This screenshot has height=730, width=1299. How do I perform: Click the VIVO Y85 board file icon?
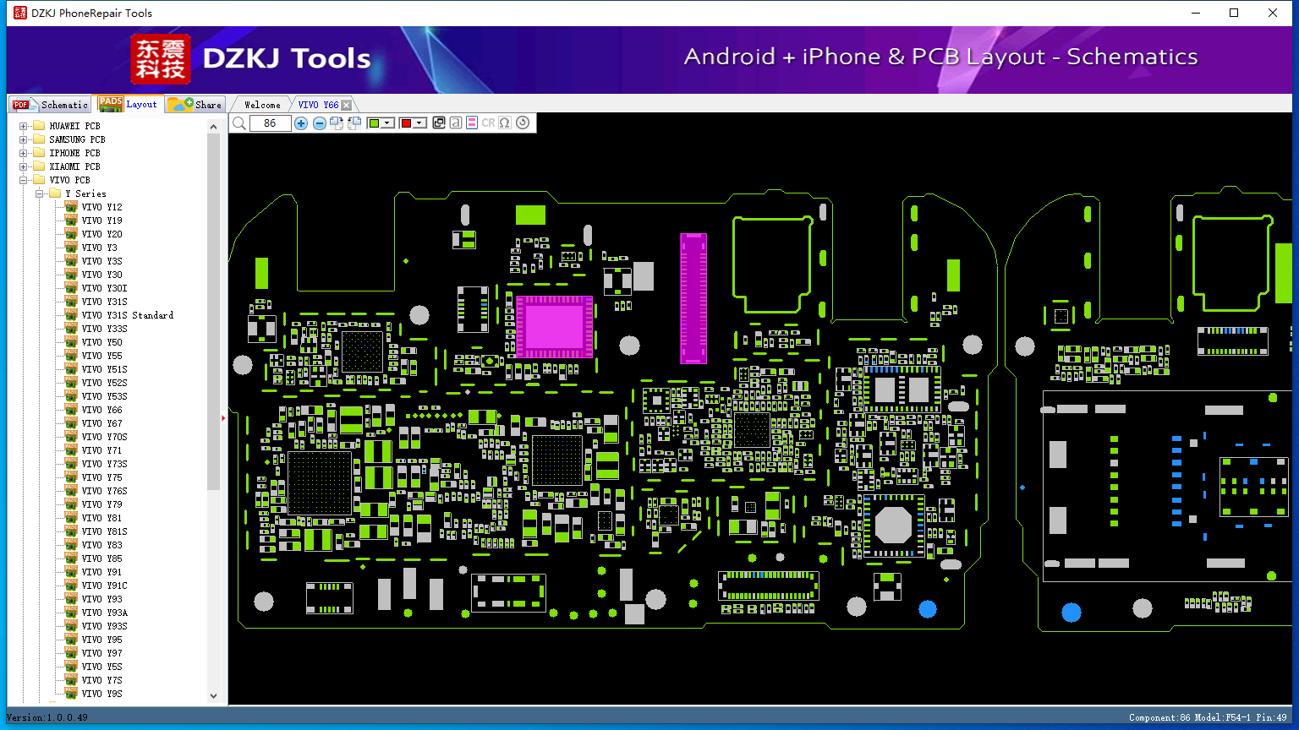71,558
